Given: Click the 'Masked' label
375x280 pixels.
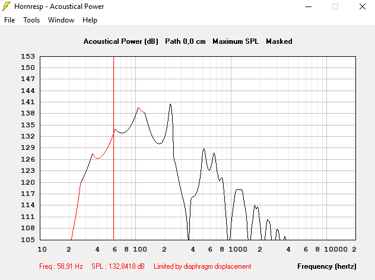Looking at the screenshot, I should pos(279,41).
